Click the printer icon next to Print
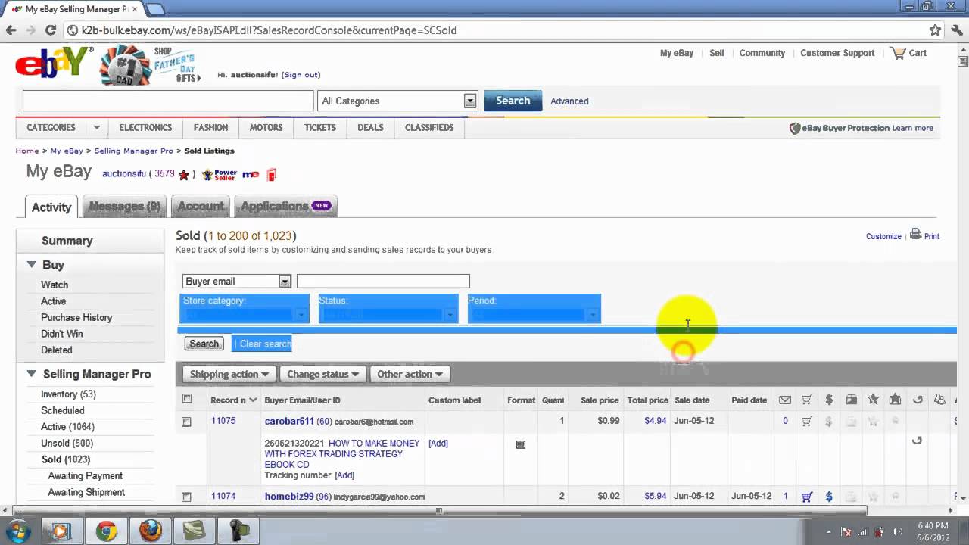 [x=915, y=235]
